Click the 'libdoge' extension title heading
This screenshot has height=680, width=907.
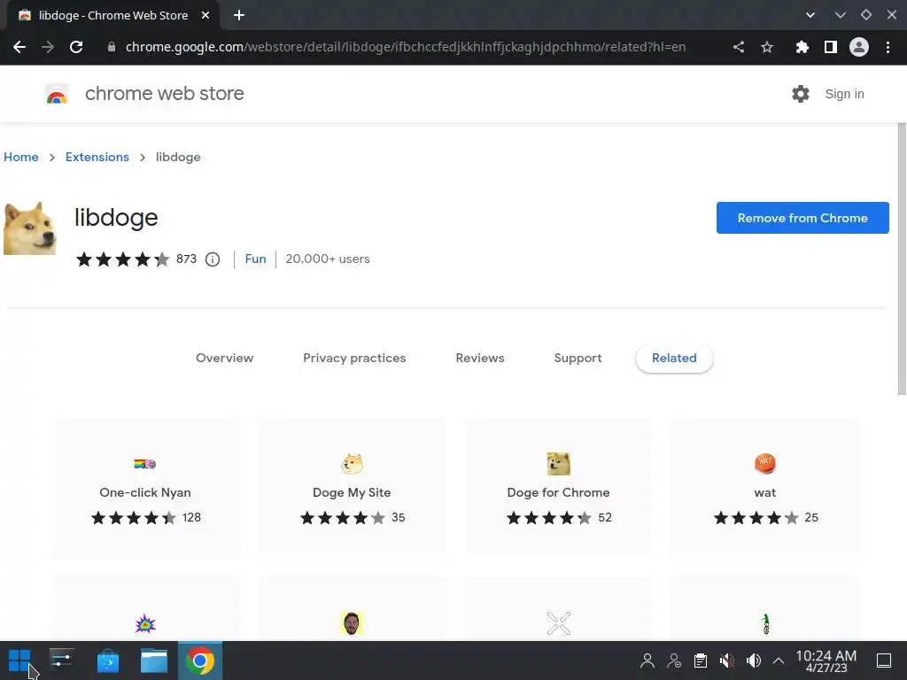[x=116, y=218]
